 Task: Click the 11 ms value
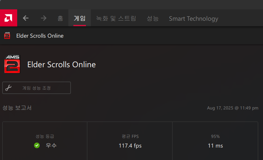pos(215,146)
